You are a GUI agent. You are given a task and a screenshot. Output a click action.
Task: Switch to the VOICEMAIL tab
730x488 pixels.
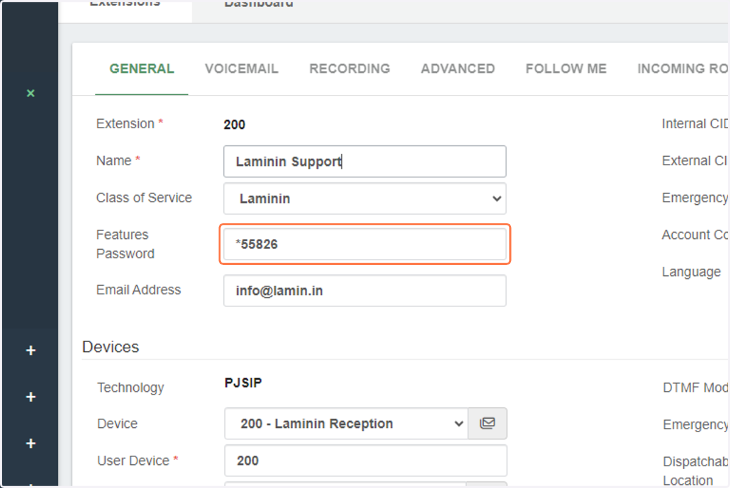click(x=242, y=69)
